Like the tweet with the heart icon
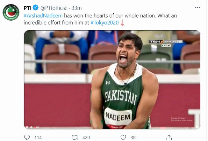 [x=123, y=138]
